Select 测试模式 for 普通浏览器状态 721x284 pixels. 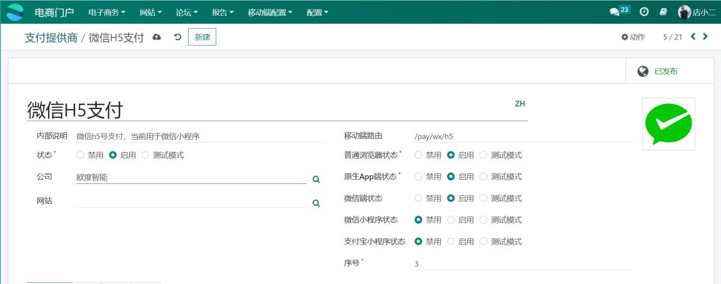483,155
